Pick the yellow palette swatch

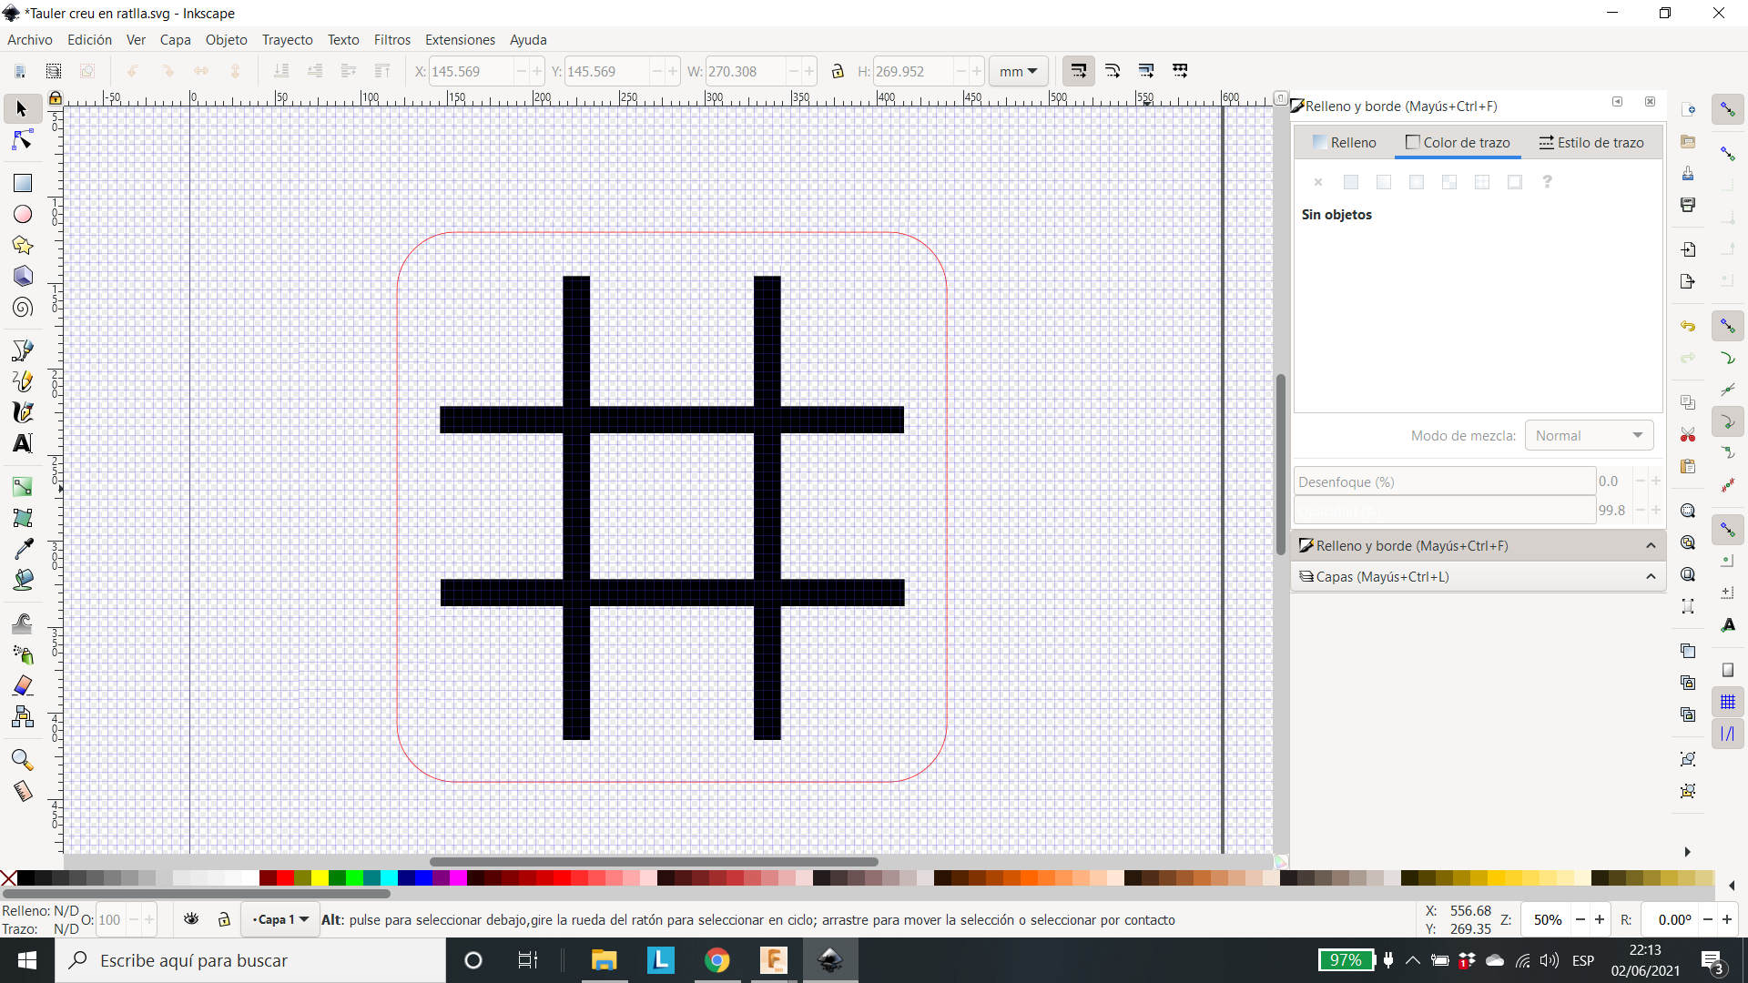320,878
